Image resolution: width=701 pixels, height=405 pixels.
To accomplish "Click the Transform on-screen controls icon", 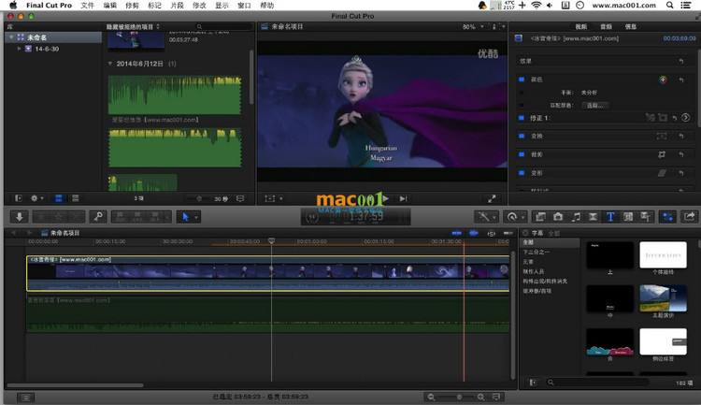I will [662, 136].
